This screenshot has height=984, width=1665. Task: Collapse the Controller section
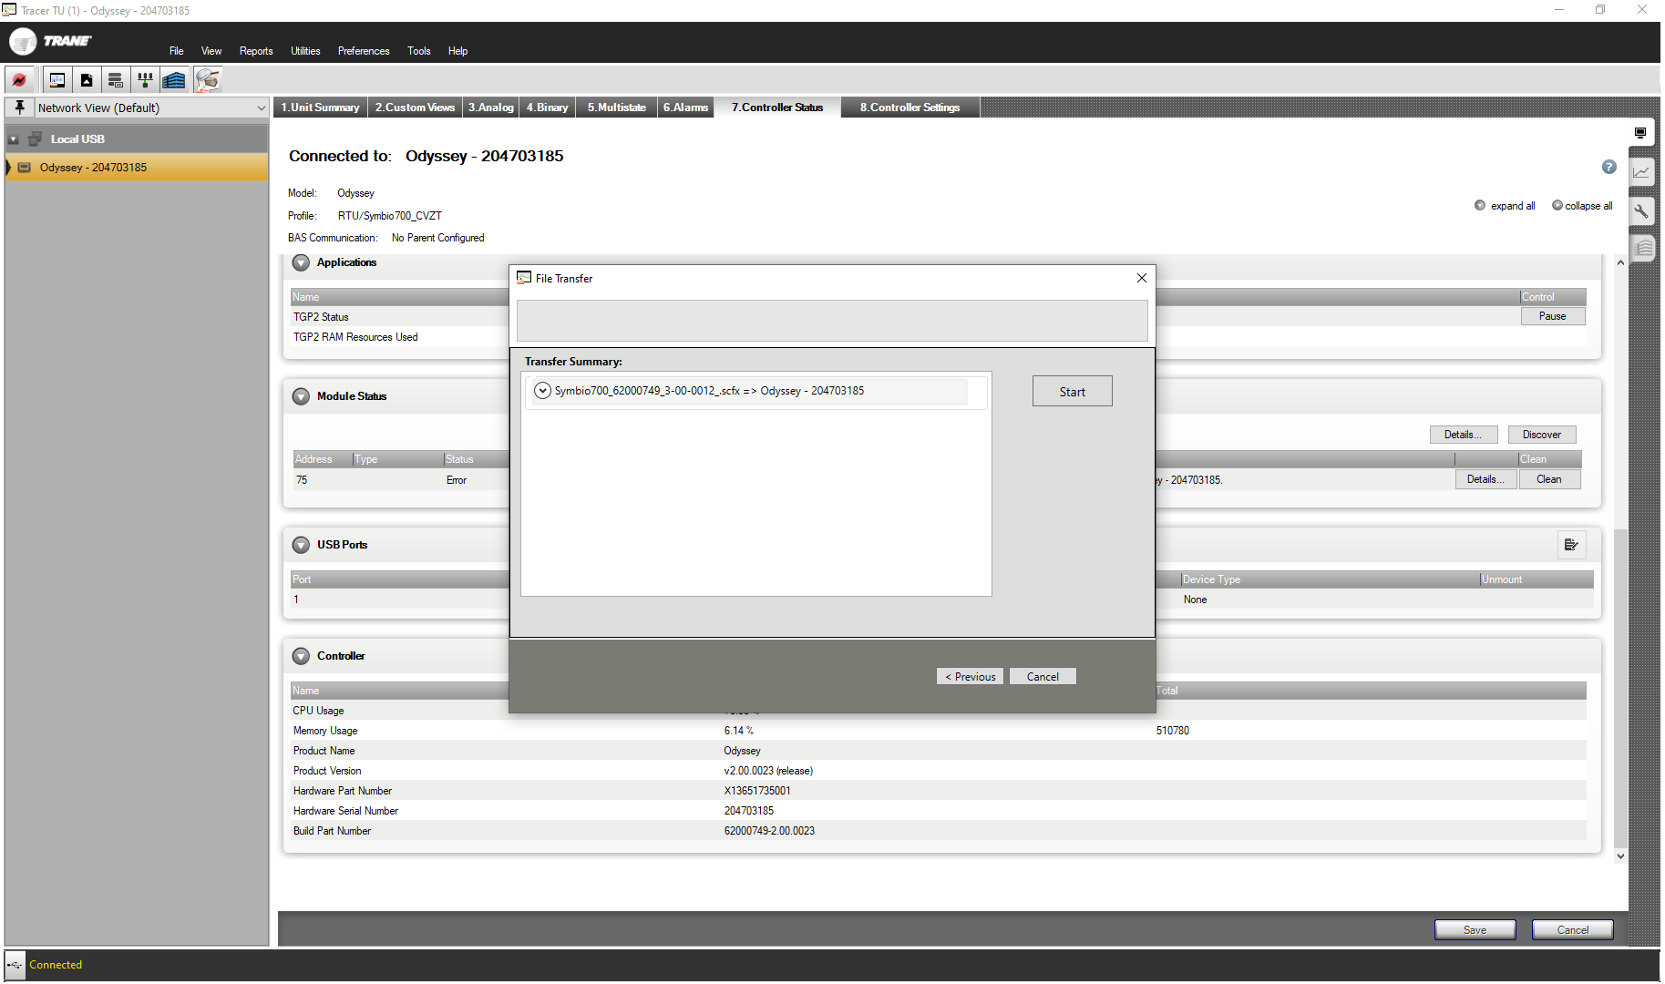pos(301,656)
